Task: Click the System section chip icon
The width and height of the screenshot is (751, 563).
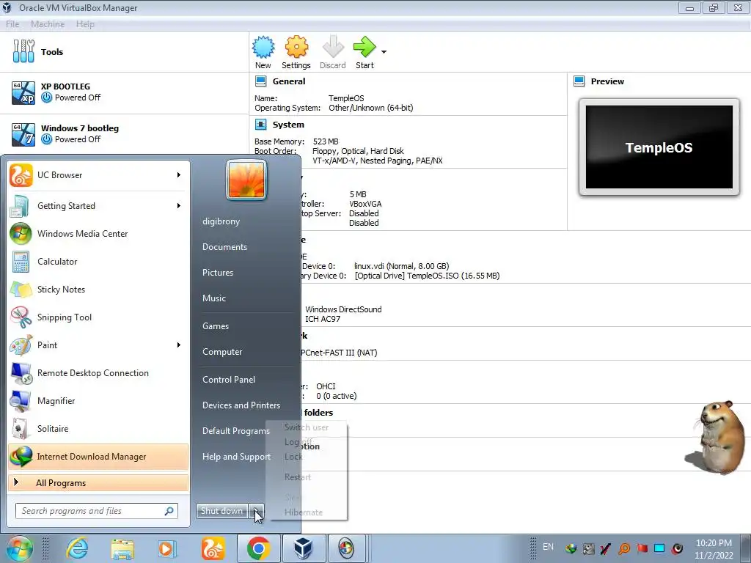Action: pos(260,125)
